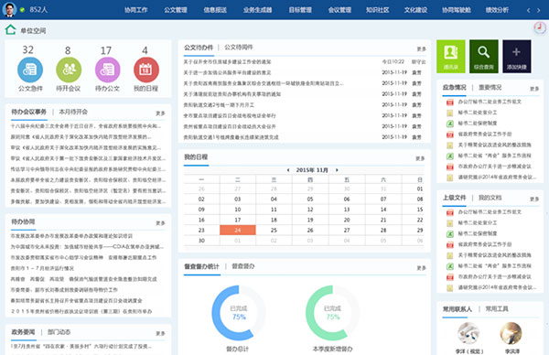Go to previous month in calendar
The height and width of the screenshot is (355, 549).
288,170
